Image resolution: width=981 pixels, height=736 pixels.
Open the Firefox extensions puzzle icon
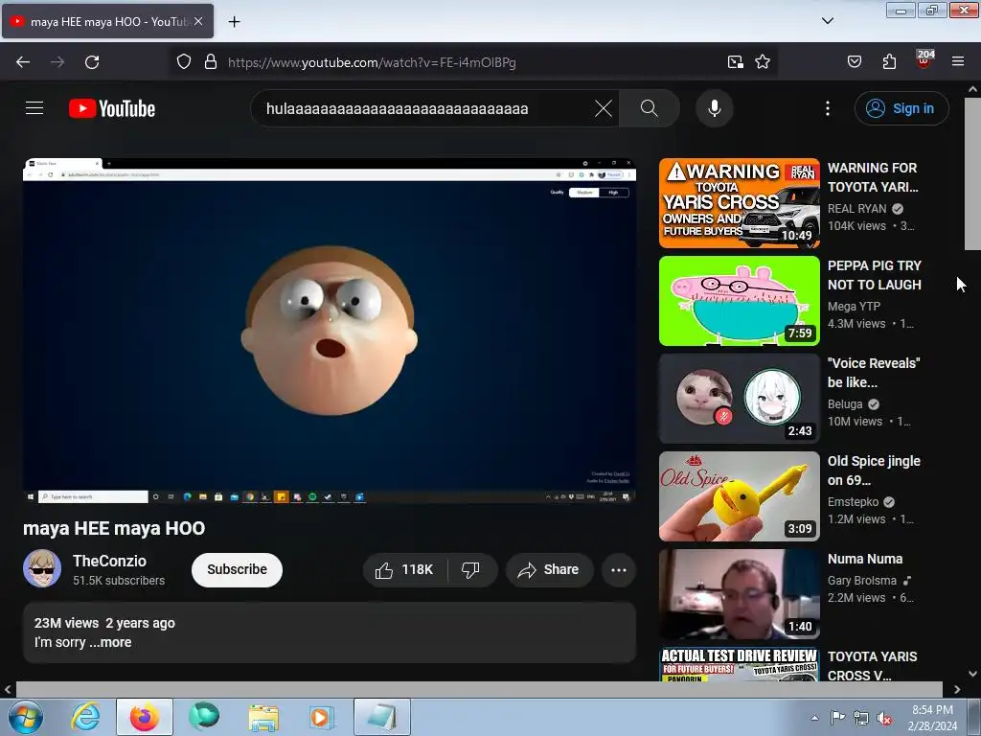pos(889,62)
